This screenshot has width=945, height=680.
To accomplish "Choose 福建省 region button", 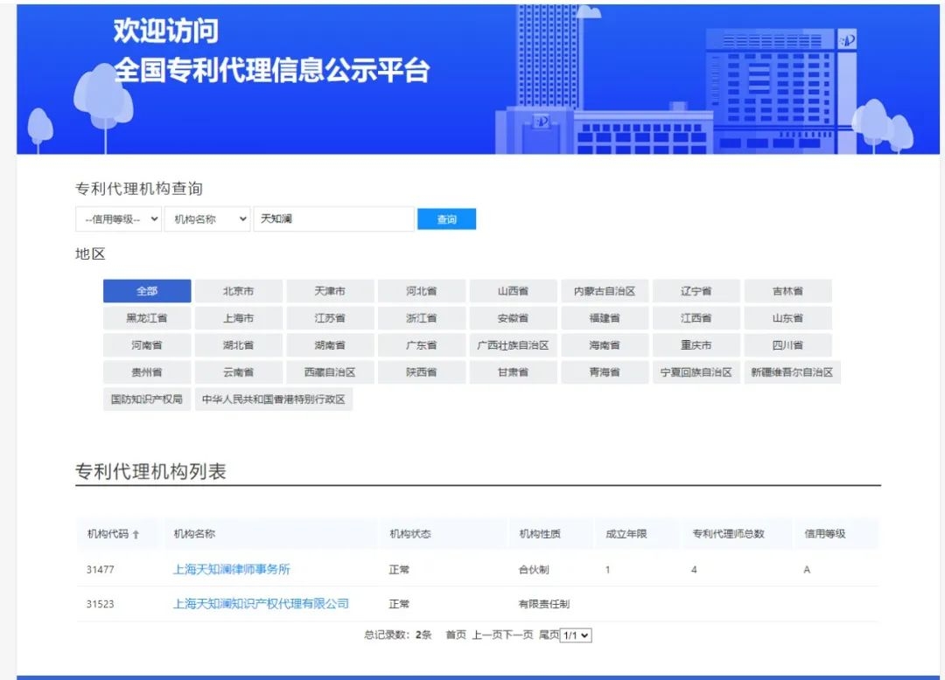I will [x=605, y=318].
